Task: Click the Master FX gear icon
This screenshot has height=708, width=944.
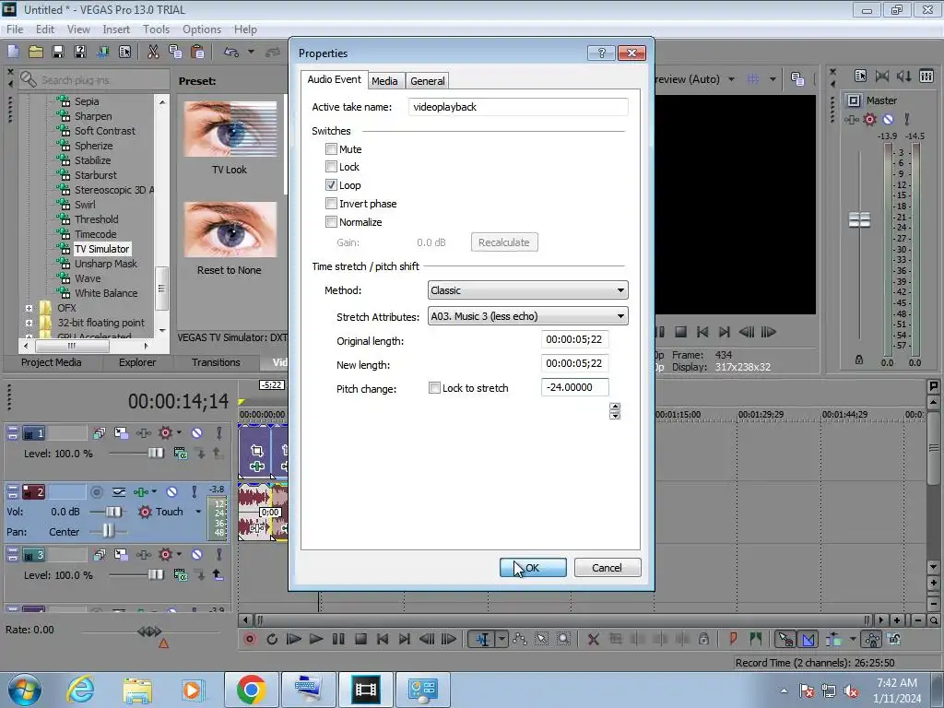Action: [x=870, y=119]
